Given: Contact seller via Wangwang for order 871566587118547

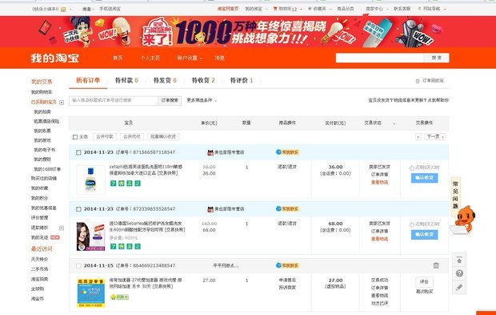Looking at the screenshot, I should [287, 152].
